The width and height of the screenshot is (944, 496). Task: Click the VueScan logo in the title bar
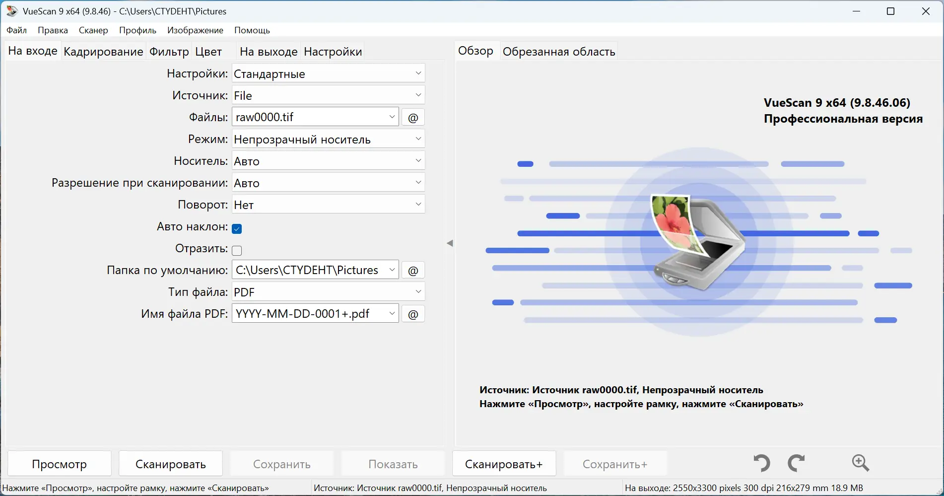[11, 10]
